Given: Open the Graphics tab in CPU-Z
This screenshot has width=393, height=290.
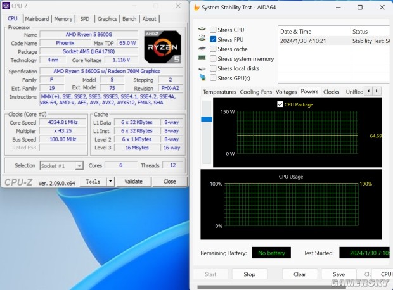Looking at the screenshot, I should (x=107, y=19).
